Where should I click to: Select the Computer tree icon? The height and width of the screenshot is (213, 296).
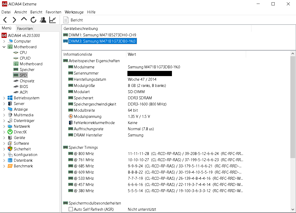(x=10, y=41)
